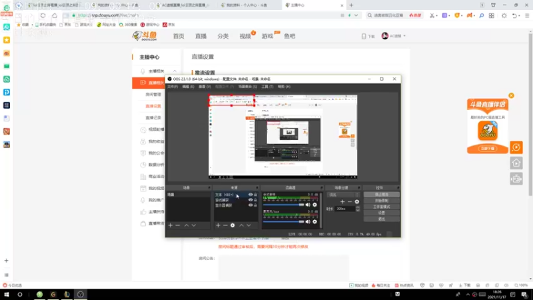Image resolution: width=533 pixels, height=300 pixels.
Task: Mute the 麦克风/Aux channel
Action: (x=308, y=222)
